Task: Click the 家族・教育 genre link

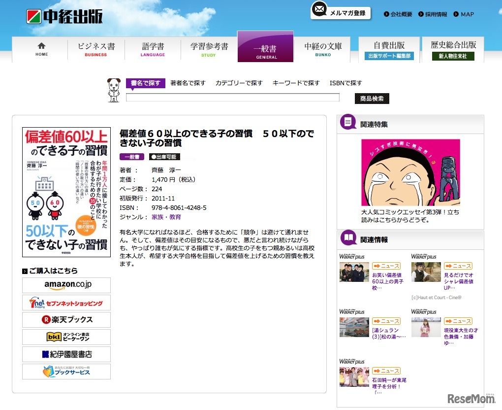Action: [x=166, y=217]
